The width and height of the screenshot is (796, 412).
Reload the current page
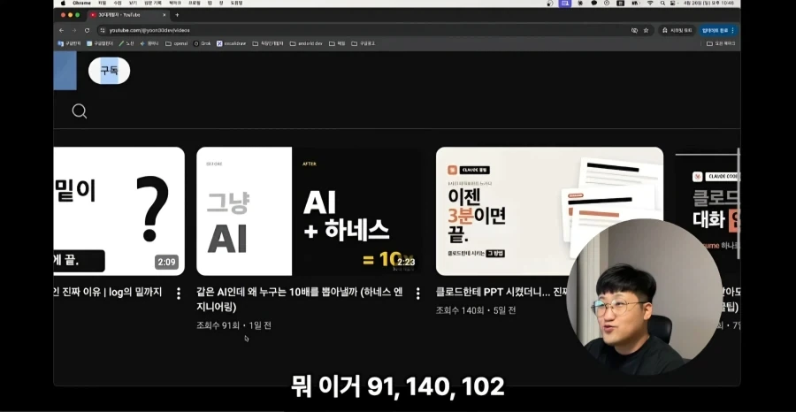[x=87, y=30]
